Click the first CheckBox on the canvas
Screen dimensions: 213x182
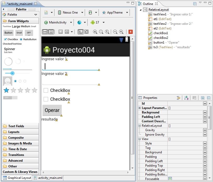coord(57,90)
